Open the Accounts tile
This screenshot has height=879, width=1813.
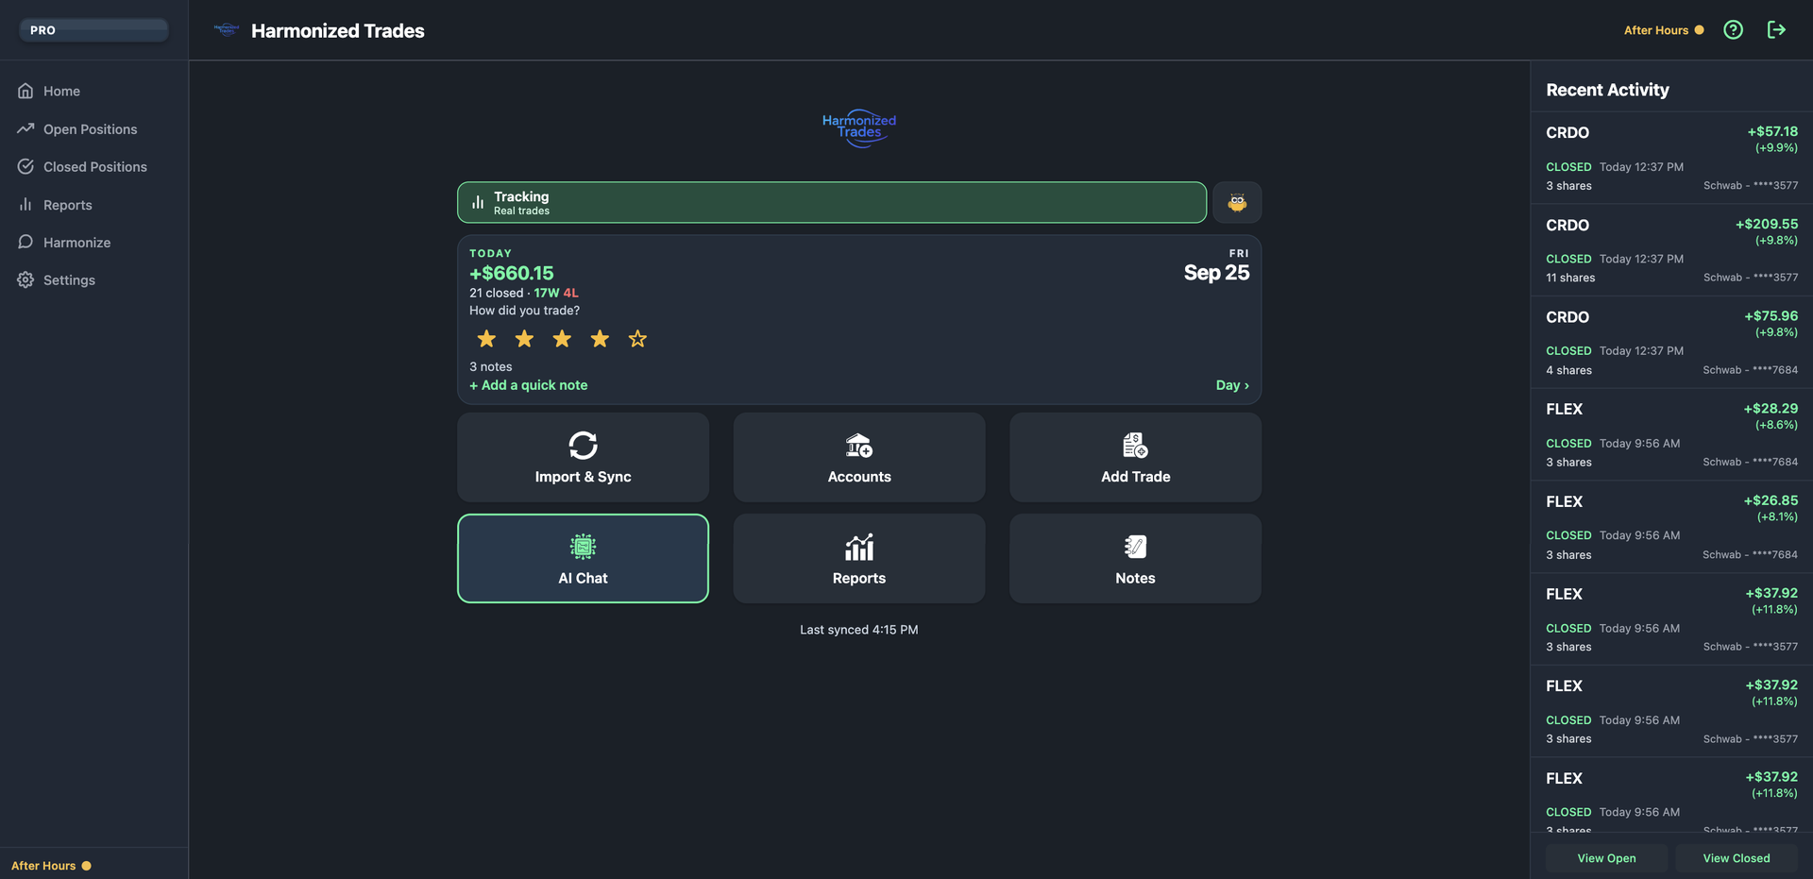tap(859, 457)
